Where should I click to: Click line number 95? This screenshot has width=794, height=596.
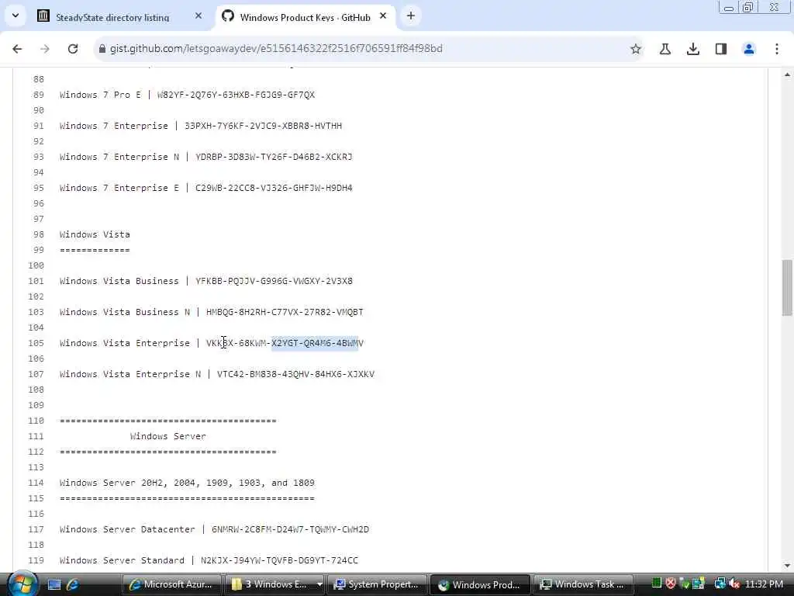39,188
